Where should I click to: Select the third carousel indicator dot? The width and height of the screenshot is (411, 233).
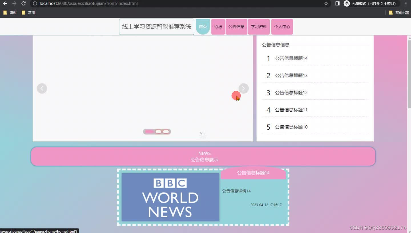click(x=166, y=132)
